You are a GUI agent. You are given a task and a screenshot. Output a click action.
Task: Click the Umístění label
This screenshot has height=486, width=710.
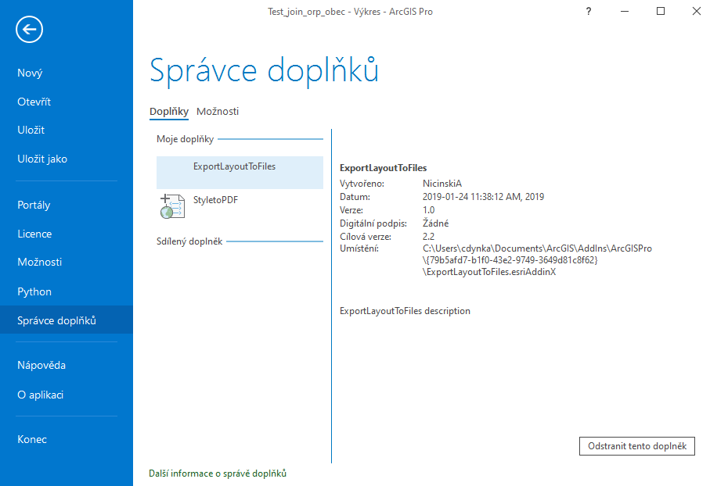pyautogui.click(x=359, y=248)
